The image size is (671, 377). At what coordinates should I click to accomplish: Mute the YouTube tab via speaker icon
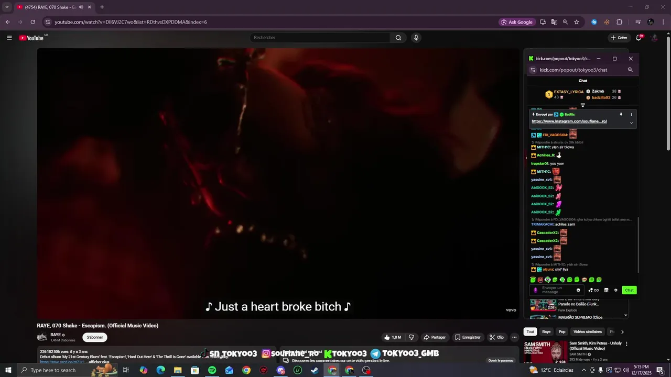pos(81,7)
